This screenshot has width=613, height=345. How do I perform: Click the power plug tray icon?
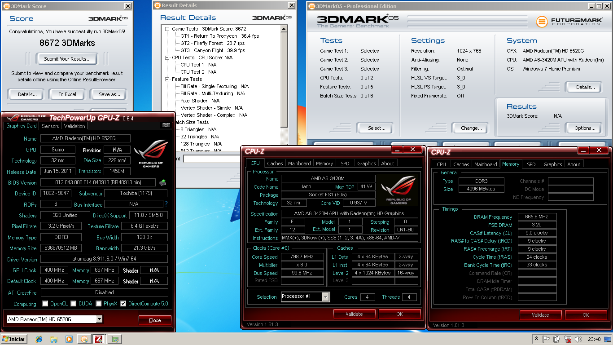(x=556, y=339)
